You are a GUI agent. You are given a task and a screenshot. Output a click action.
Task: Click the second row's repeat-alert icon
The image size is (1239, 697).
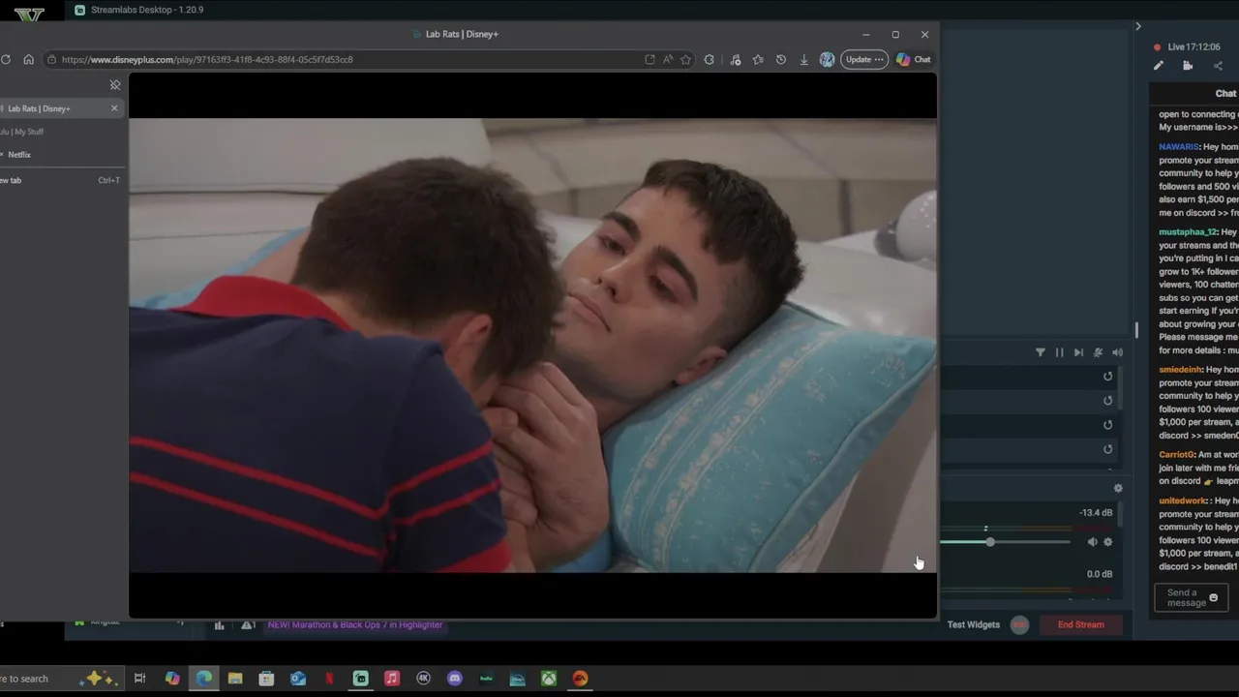tap(1108, 401)
